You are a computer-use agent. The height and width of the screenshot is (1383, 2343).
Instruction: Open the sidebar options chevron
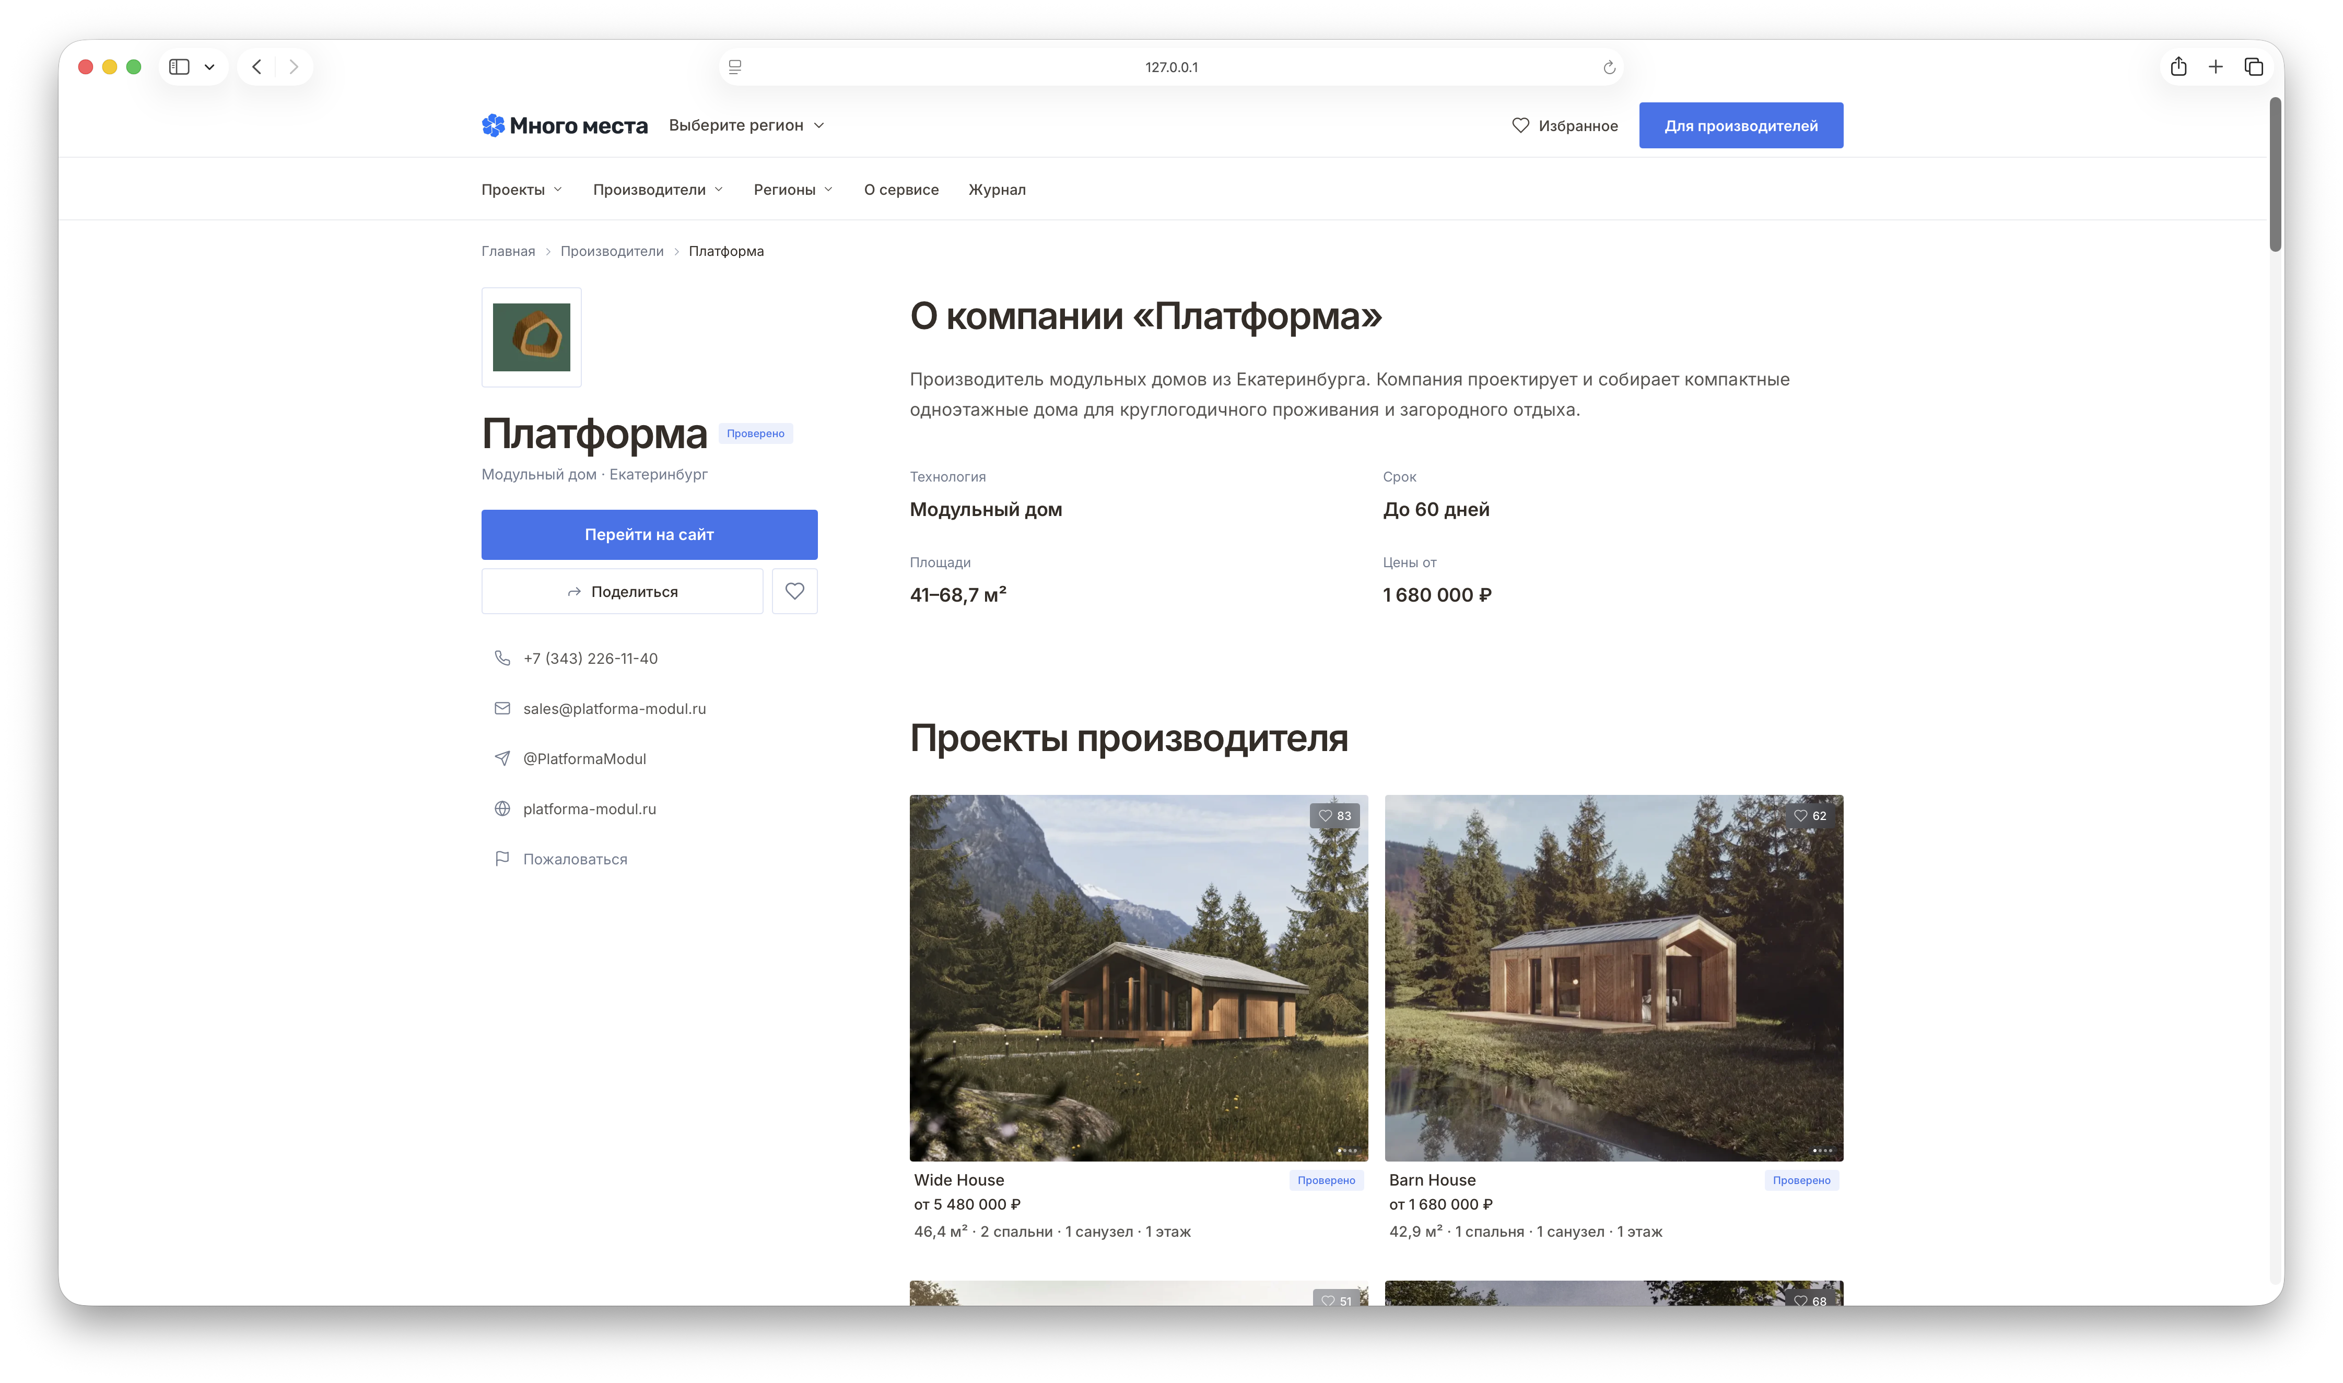(x=209, y=67)
